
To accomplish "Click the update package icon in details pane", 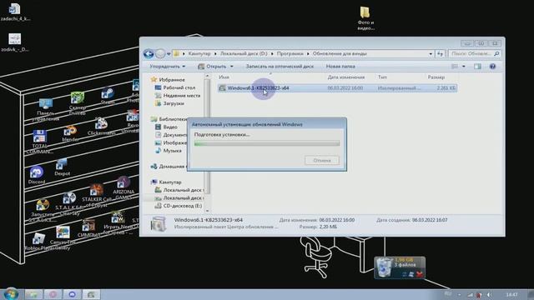I will (159, 224).
